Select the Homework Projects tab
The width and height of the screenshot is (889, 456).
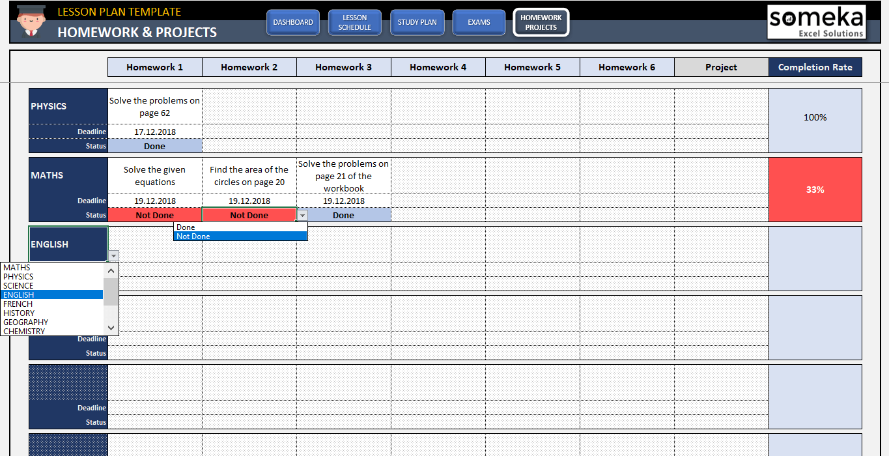(541, 21)
